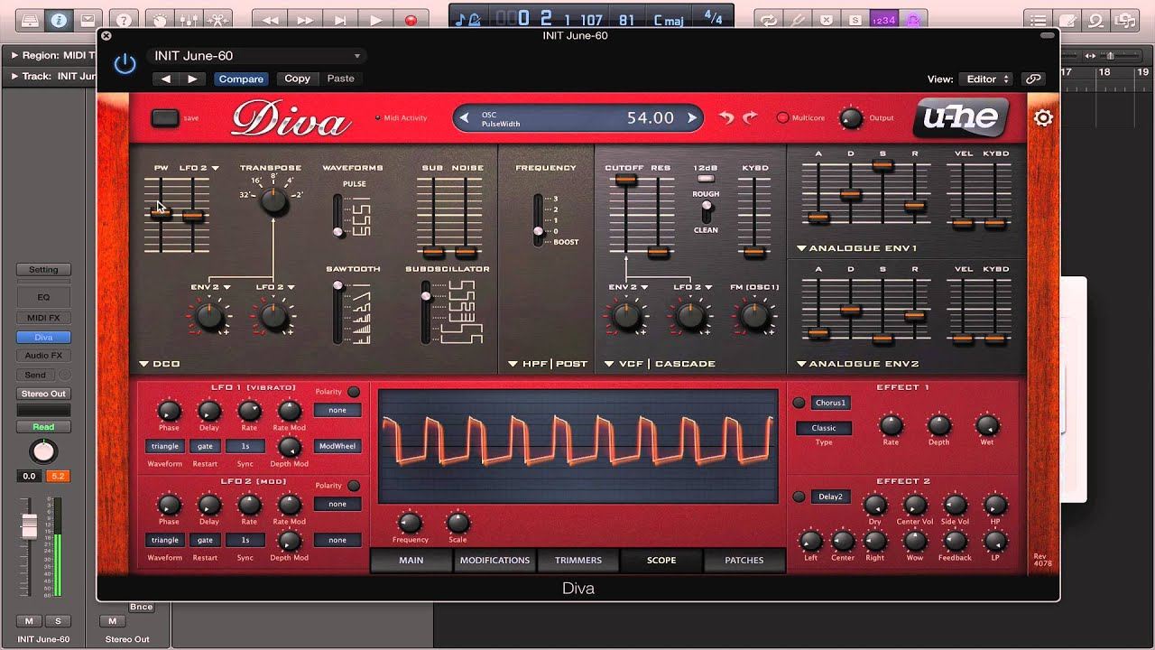This screenshot has height=650, width=1155.
Task: Toggle the 12dB filter switch
Action: [706, 179]
